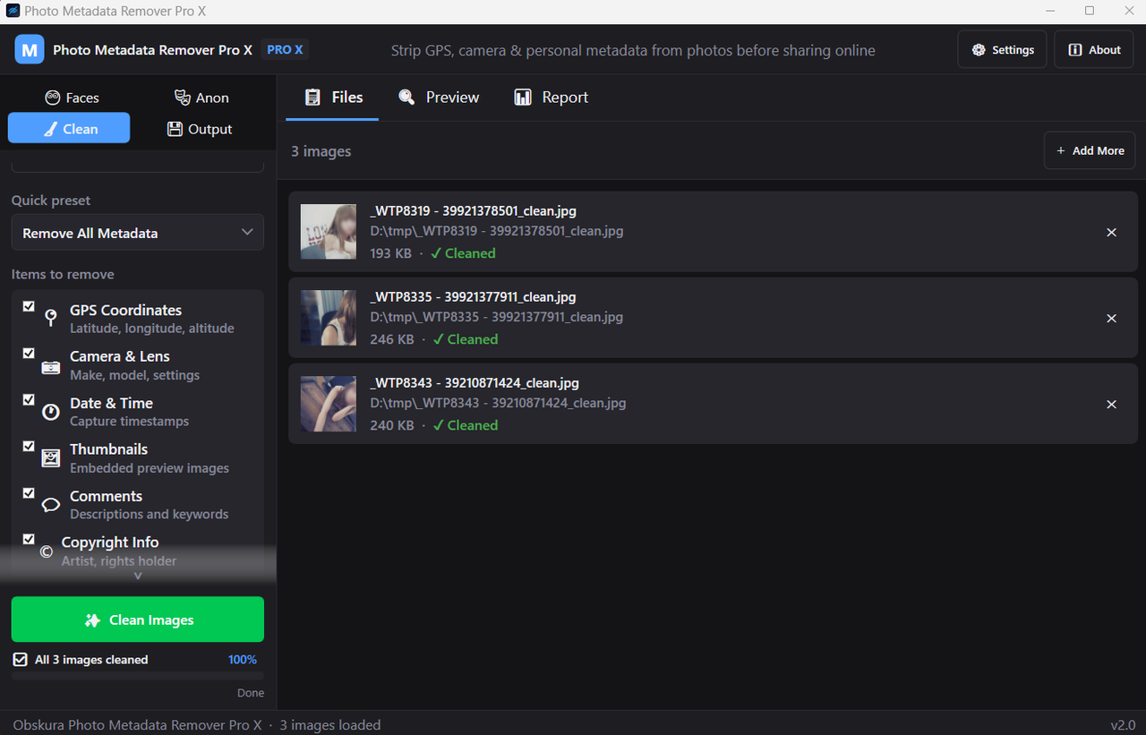Open the About dialog
Screen dimensions: 1146x735
pyautogui.click(x=1094, y=49)
